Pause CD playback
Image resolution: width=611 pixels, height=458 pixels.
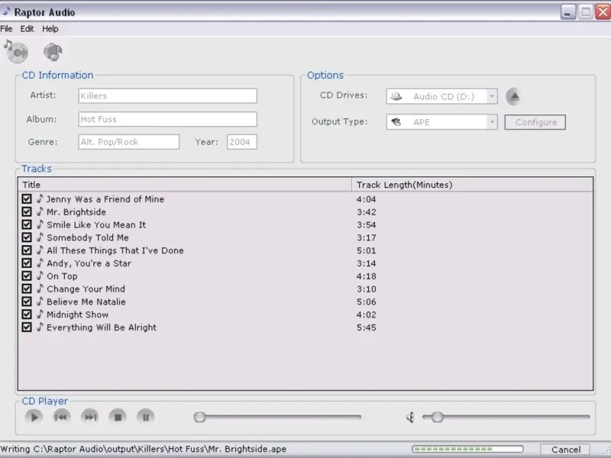click(146, 417)
